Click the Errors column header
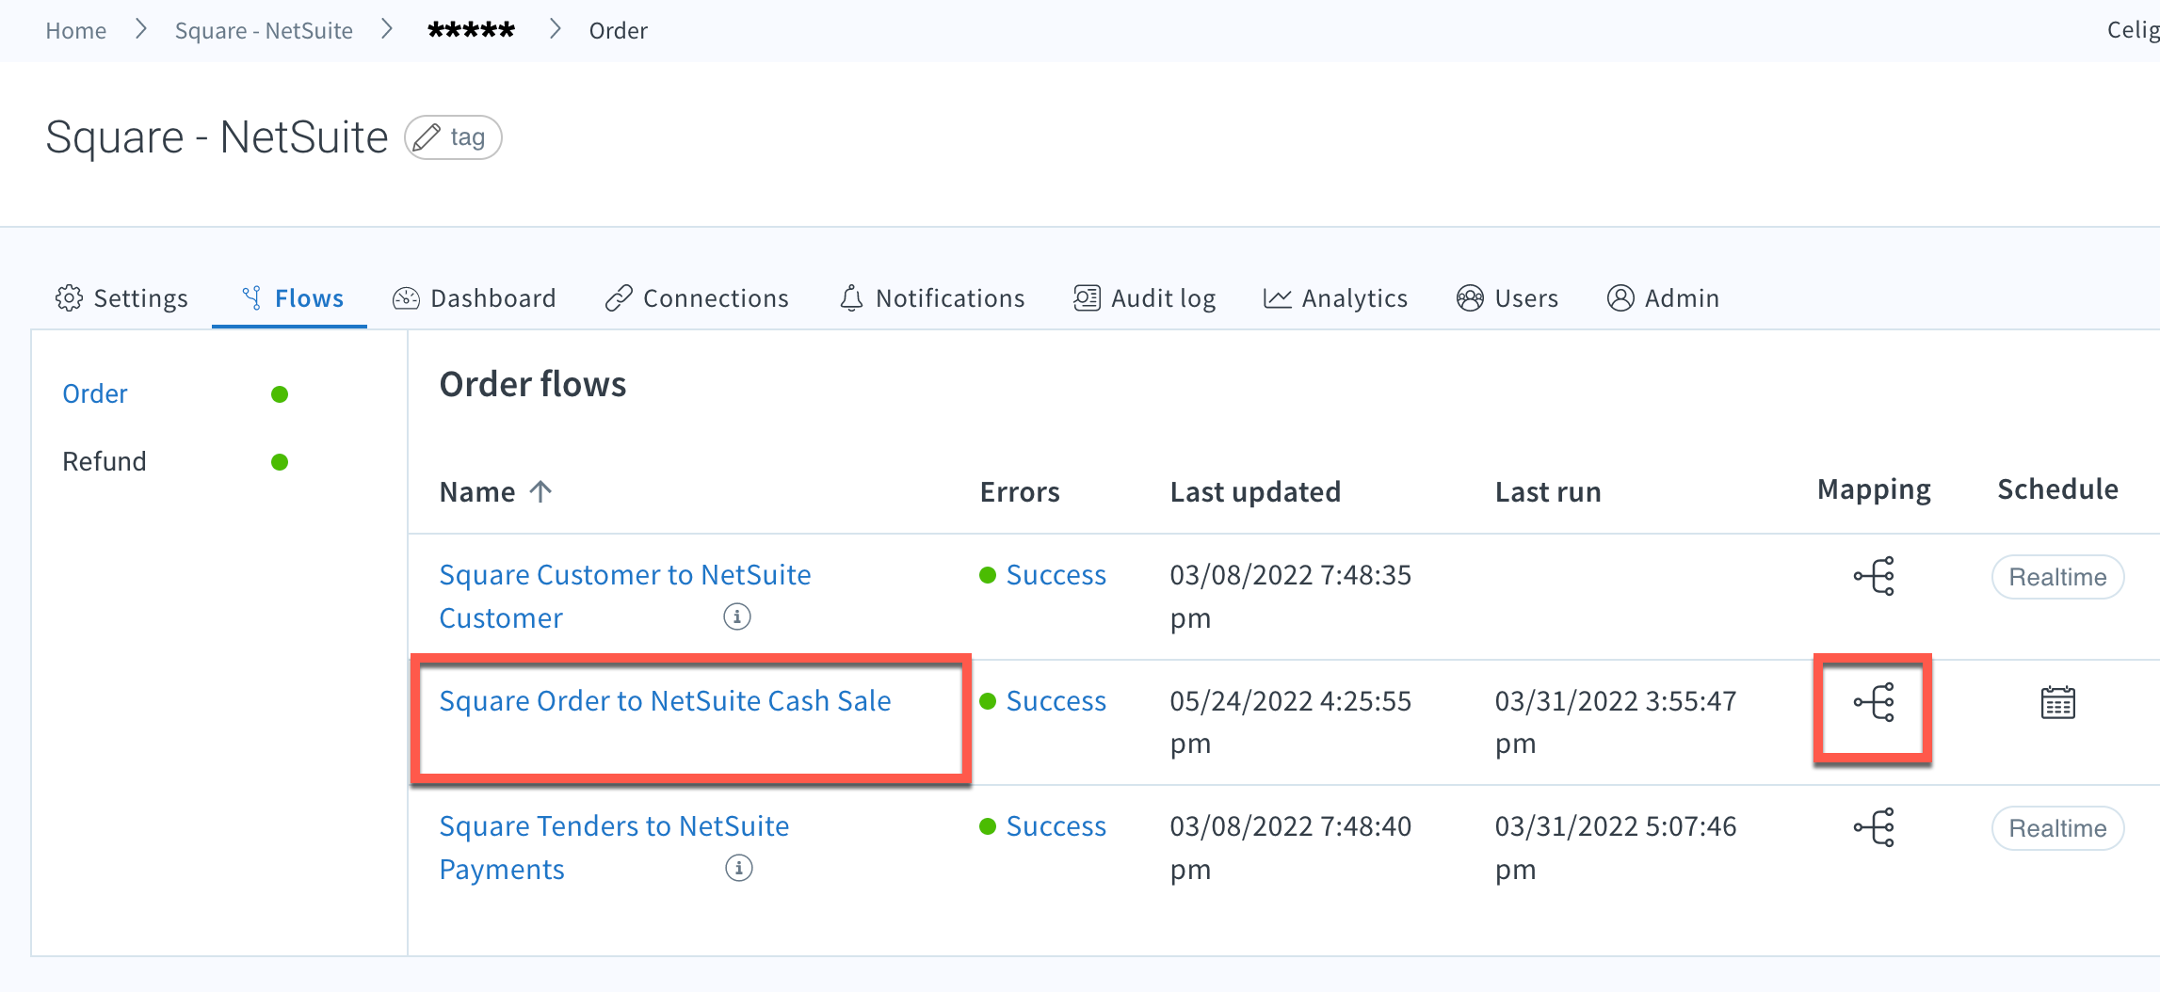 (x=1020, y=491)
